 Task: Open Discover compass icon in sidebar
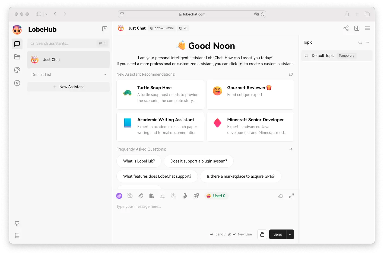[x=17, y=83]
